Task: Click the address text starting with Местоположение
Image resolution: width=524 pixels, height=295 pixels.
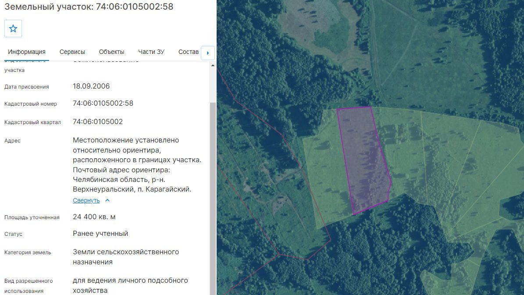Action: tap(137, 165)
